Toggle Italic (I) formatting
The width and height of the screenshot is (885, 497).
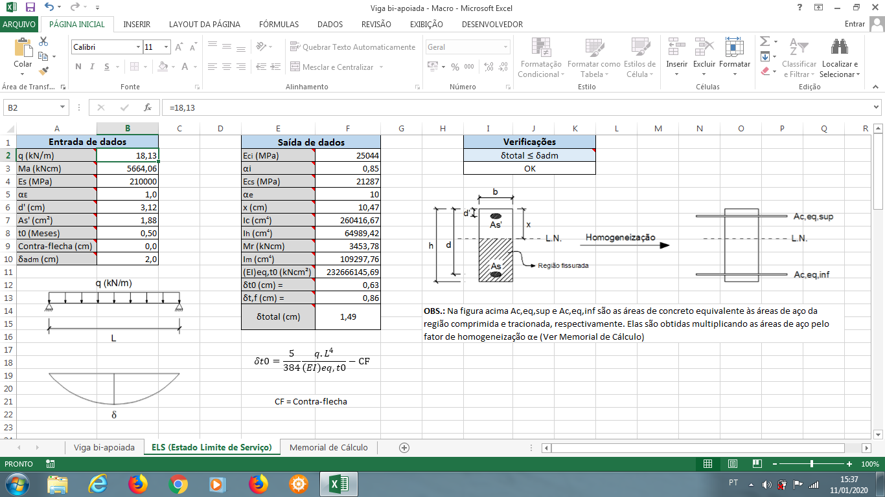tap(92, 67)
